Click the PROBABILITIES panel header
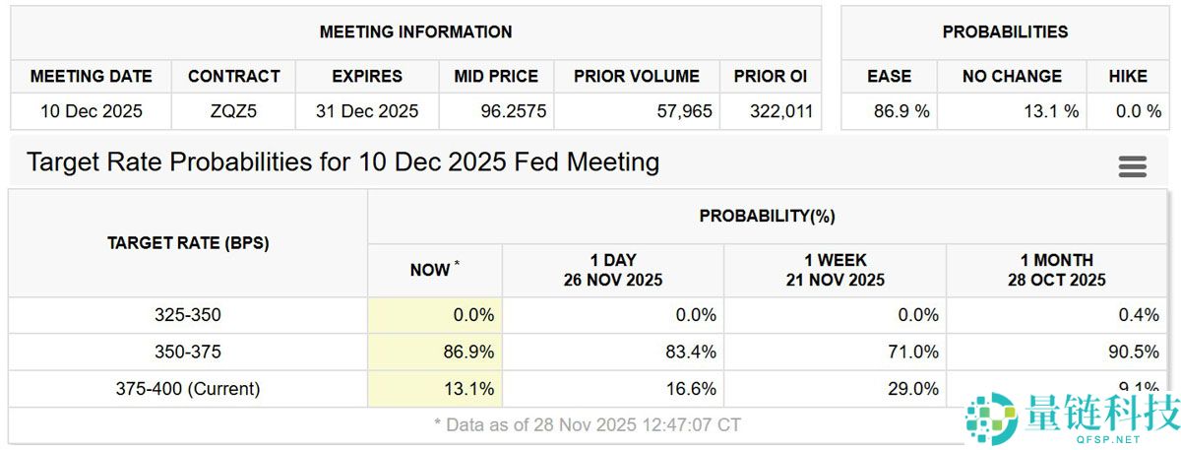 (x=1004, y=32)
